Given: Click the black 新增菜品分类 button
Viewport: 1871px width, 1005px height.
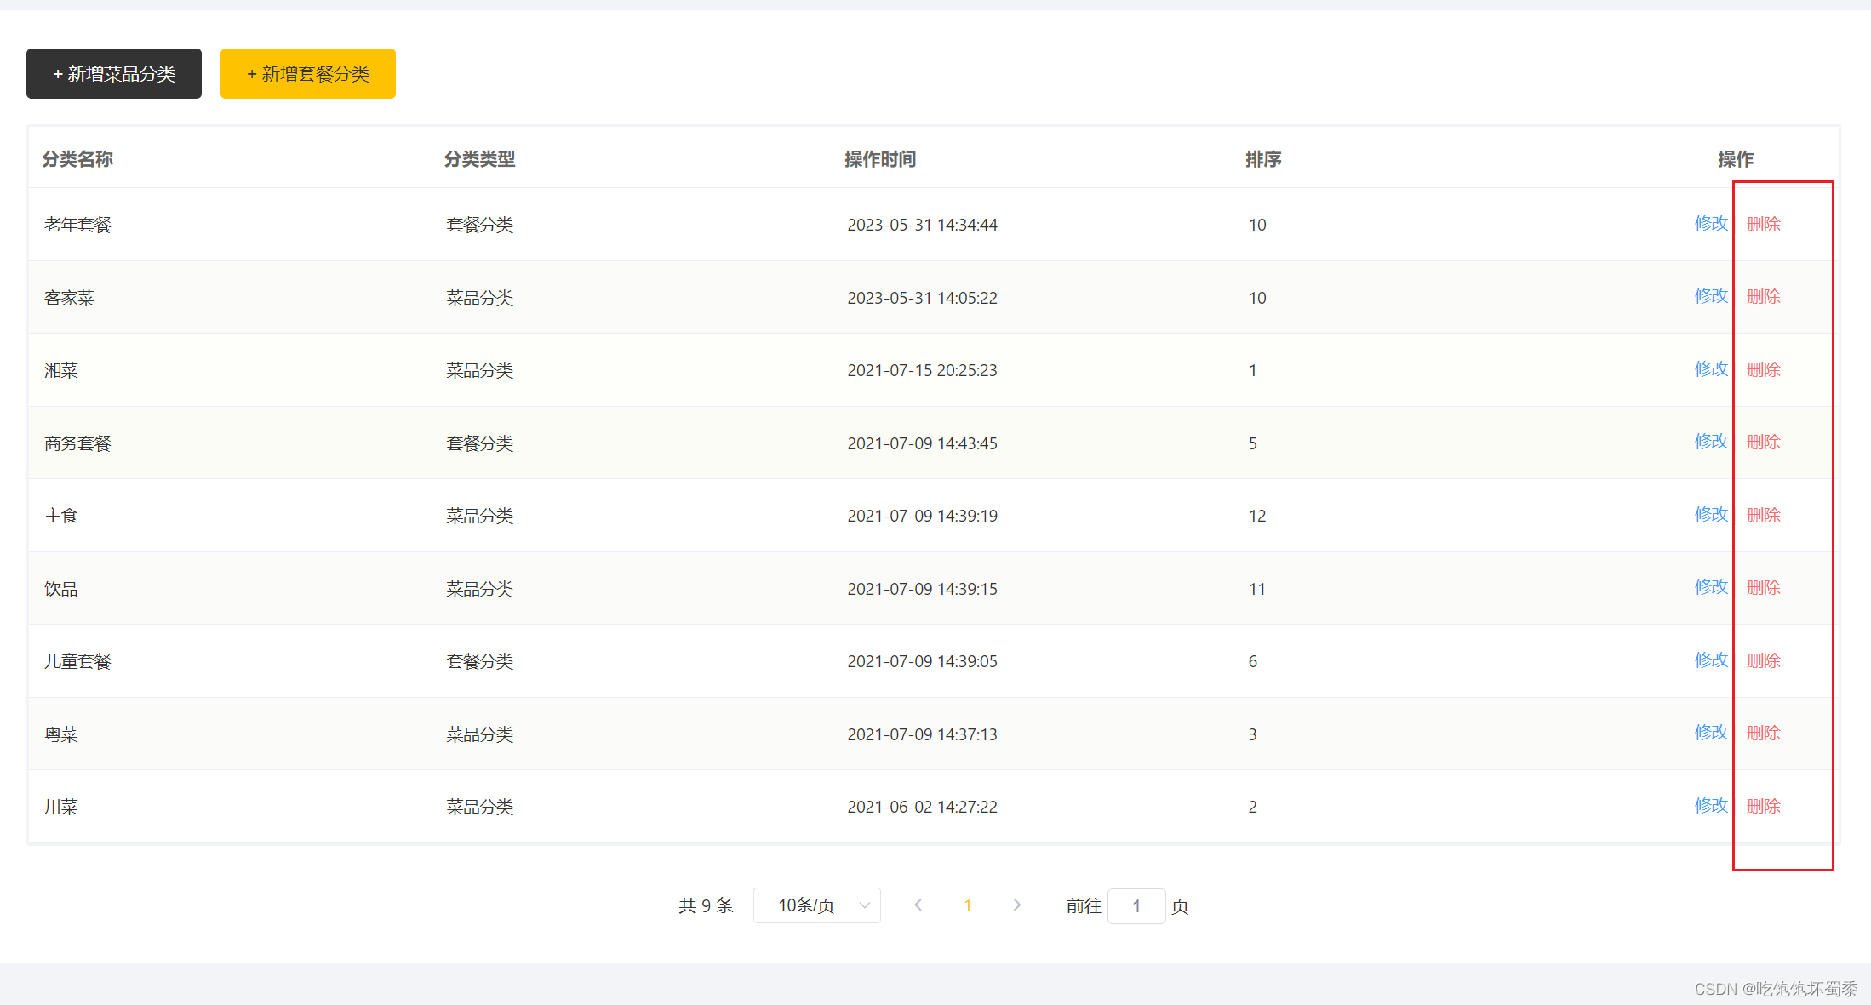Looking at the screenshot, I should [x=113, y=74].
